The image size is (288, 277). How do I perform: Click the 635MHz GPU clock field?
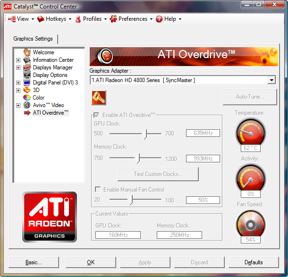click(x=203, y=133)
